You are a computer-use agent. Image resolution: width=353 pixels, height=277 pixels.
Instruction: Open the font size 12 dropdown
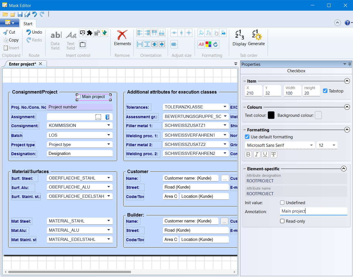point(334,145)
